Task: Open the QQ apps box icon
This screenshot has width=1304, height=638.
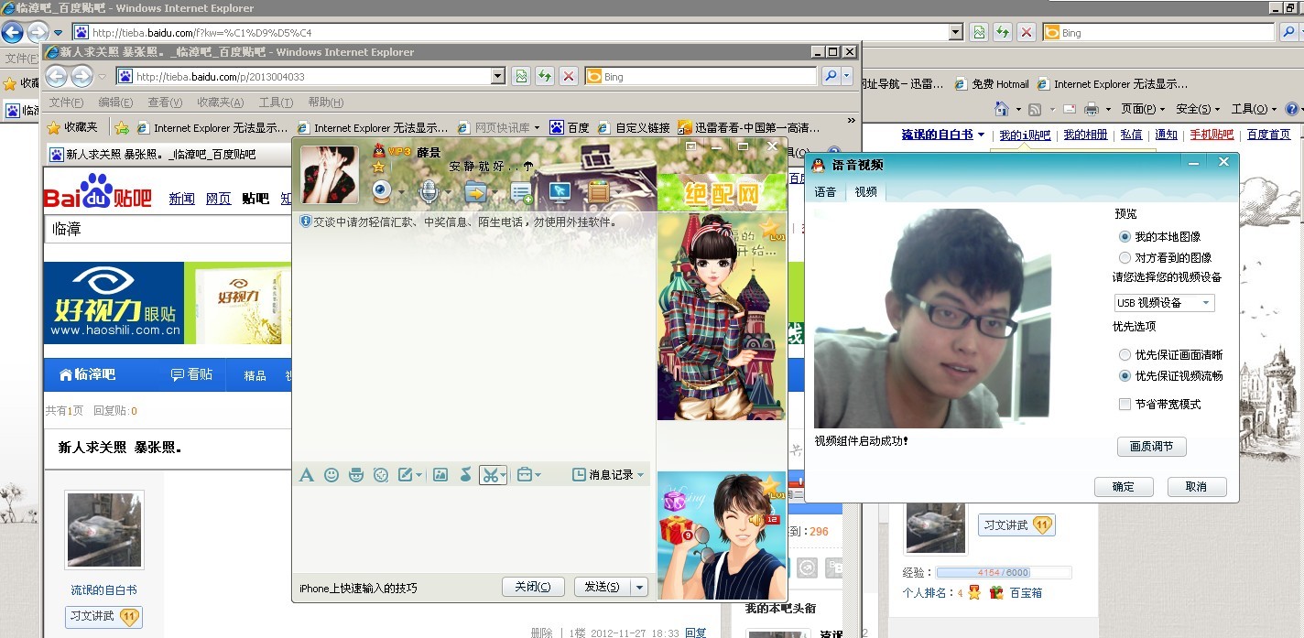Action: (598, 192)
